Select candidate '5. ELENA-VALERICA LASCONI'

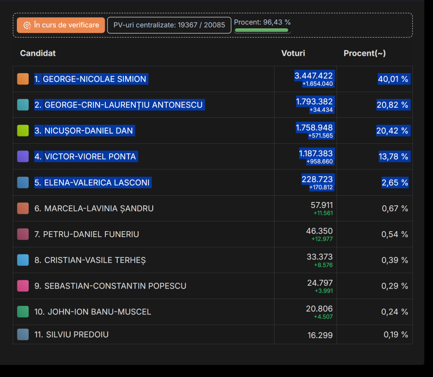pos(93,183)
